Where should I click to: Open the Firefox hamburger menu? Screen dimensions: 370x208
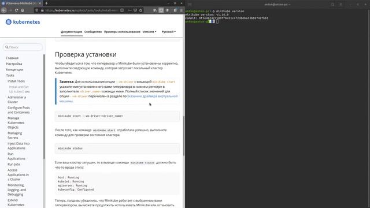click(181, 10)
